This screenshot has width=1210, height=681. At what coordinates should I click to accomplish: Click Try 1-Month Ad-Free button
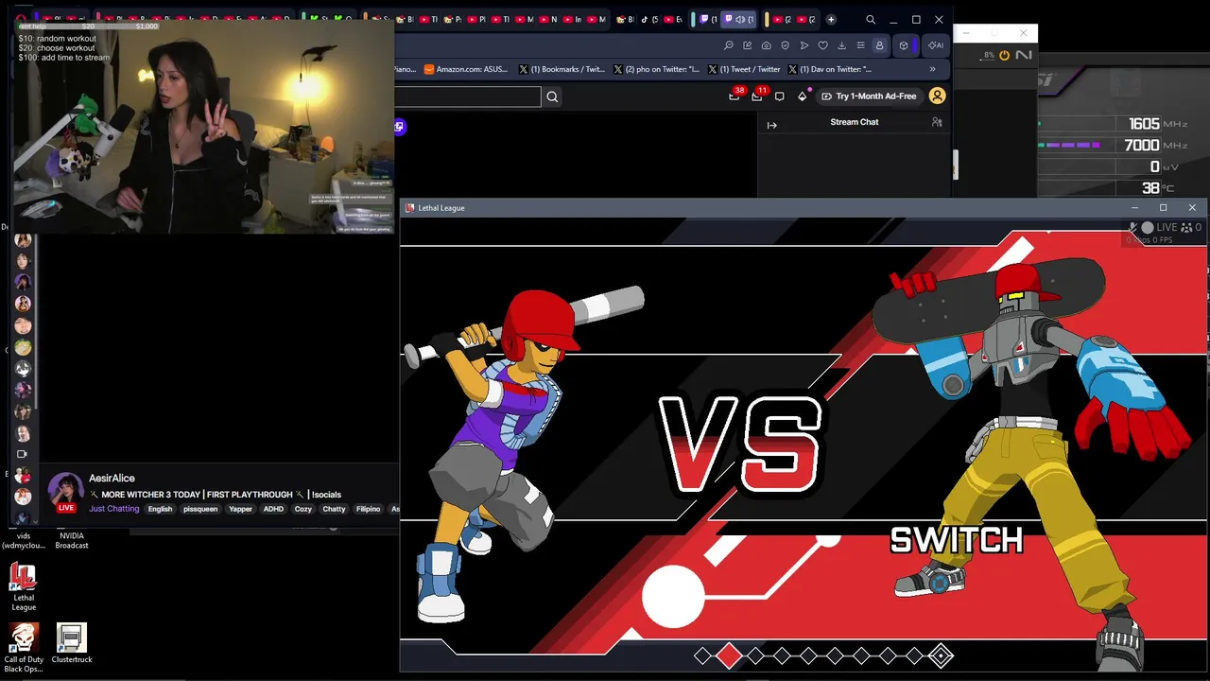click(869, 96)
